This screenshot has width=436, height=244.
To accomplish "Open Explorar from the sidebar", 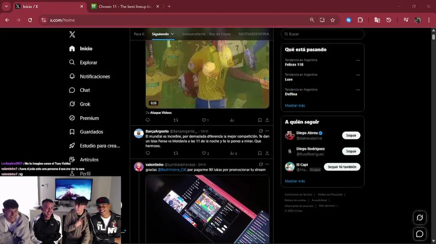I will pyautogui.click(x=88, y=62).
